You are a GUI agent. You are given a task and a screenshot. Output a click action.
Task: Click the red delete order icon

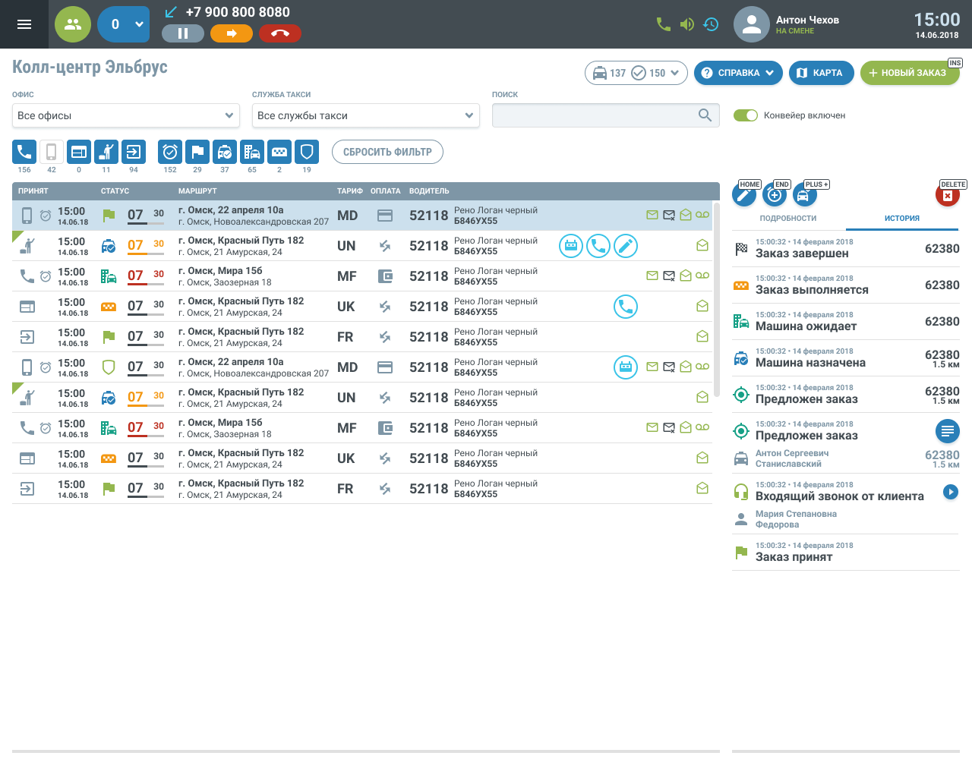coord(948,195)
